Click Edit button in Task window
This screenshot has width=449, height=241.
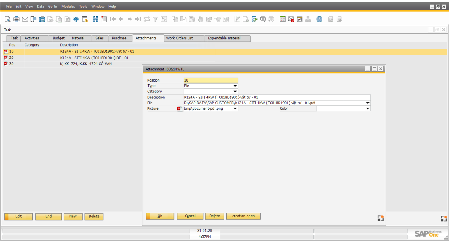point(18,216)
